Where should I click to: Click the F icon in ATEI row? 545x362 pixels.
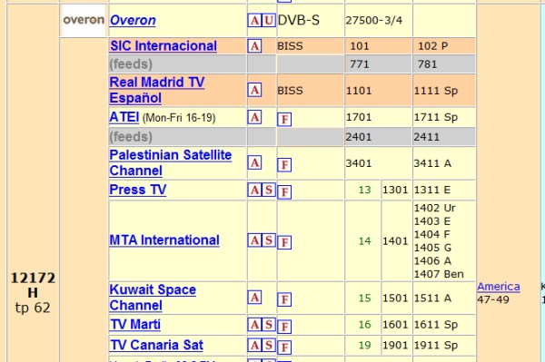[x=284, y=120]
